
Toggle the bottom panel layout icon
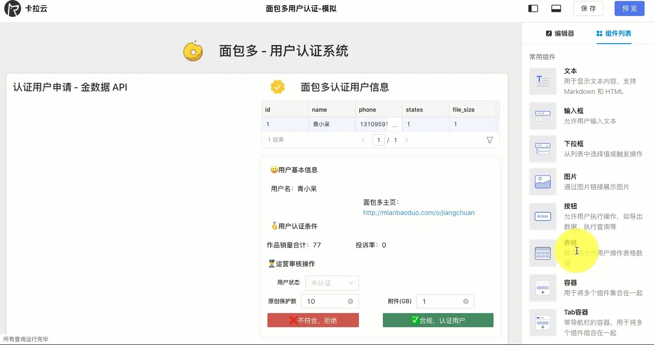point(556,8)
